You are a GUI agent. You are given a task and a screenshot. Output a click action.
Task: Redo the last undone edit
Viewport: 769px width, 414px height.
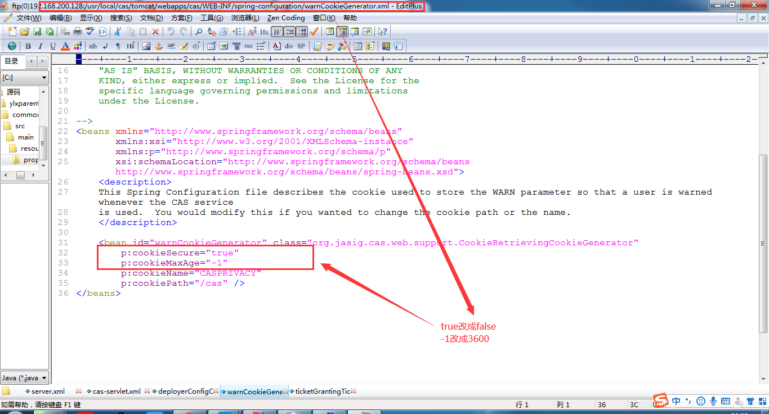pos(184,31)
